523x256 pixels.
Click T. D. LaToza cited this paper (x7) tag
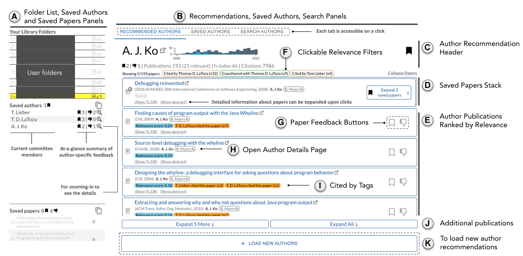tap(202, 126)
